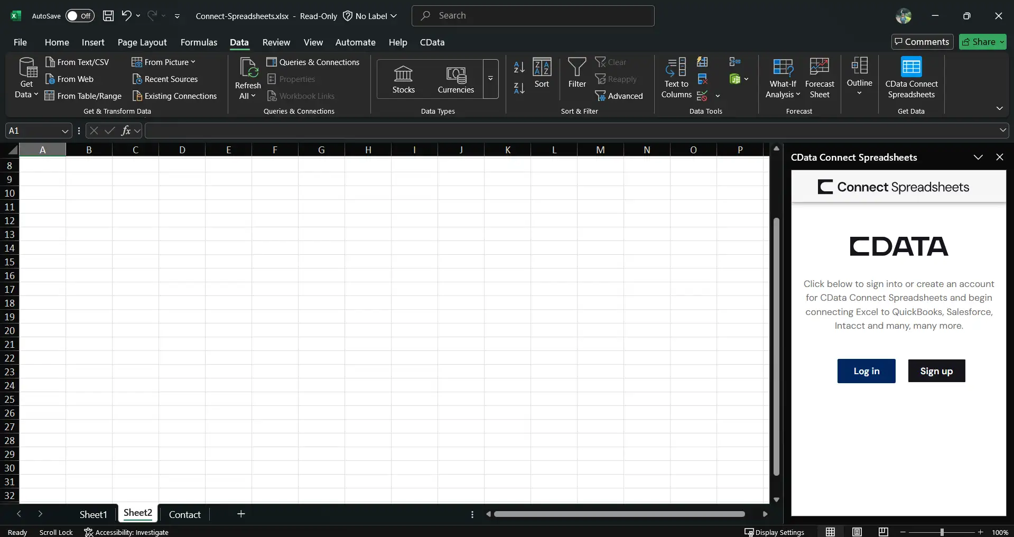Open the File menu
This screenshot has height=537, width=1014.
20,42
